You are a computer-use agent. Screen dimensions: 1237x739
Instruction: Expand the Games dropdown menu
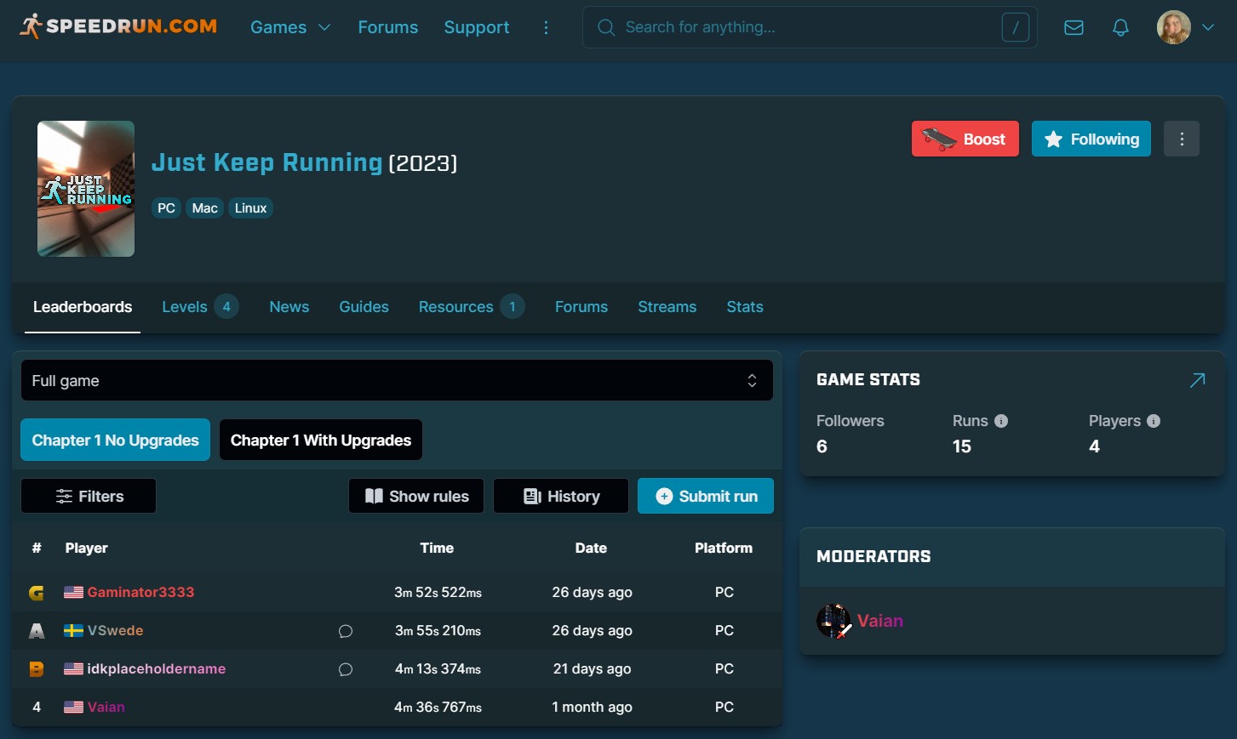290,27
